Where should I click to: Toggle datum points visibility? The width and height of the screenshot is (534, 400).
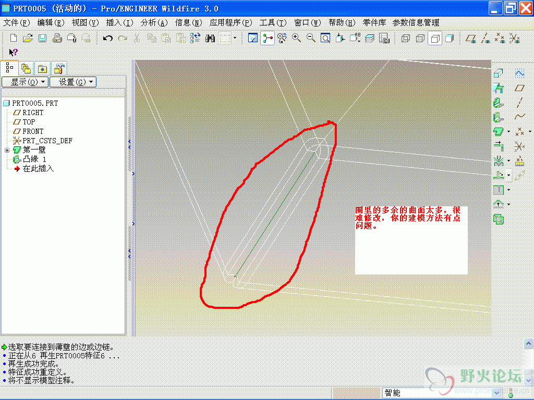click(x=500, y=38)
